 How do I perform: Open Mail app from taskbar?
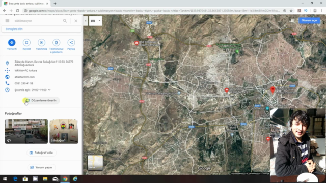[x=55, y=179]
